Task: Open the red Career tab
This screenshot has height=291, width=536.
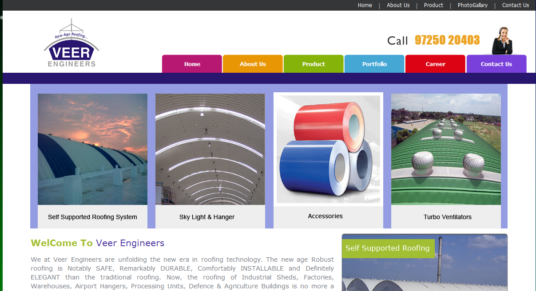Action: click(435, 64)
